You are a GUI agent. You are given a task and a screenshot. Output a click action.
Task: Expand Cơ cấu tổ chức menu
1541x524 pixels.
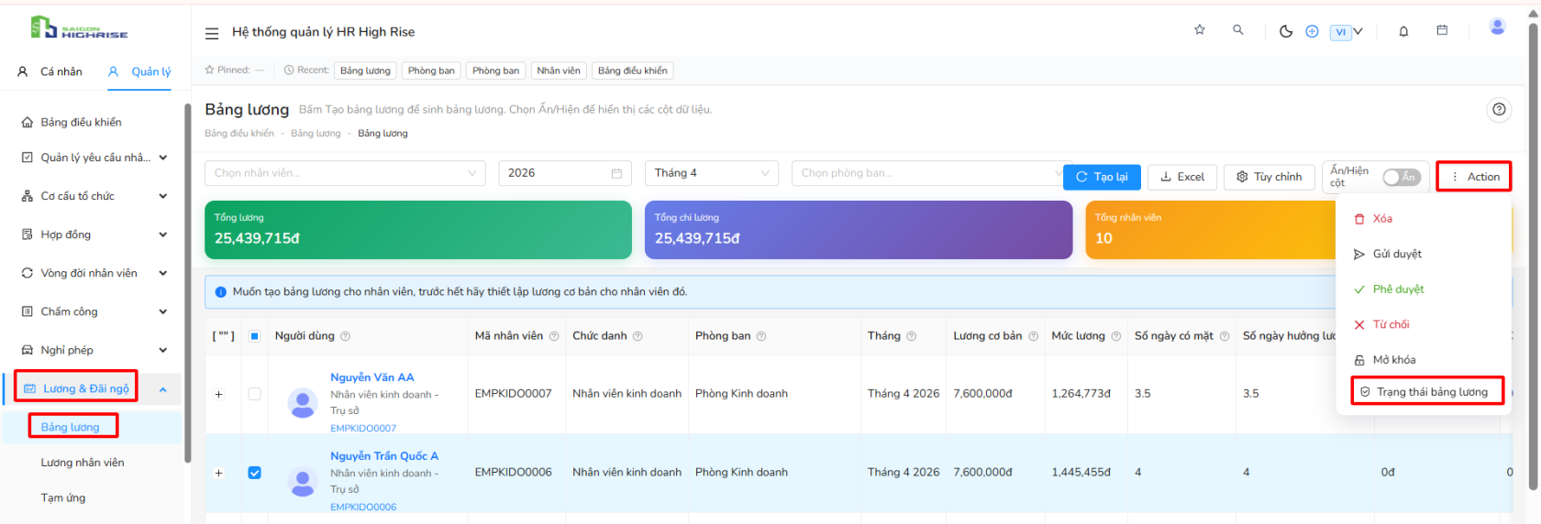[x=94, y=196]
